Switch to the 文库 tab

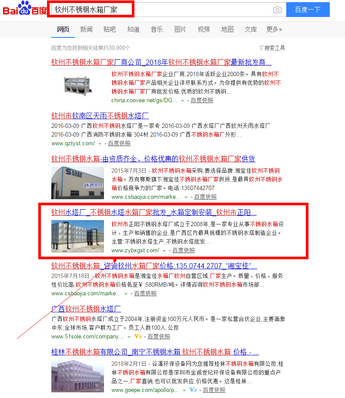coord(251,30)
